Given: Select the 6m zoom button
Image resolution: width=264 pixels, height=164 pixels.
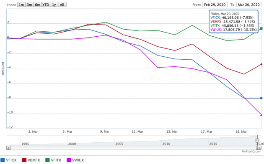Looking at the screenshot, I should pos(38,5).
